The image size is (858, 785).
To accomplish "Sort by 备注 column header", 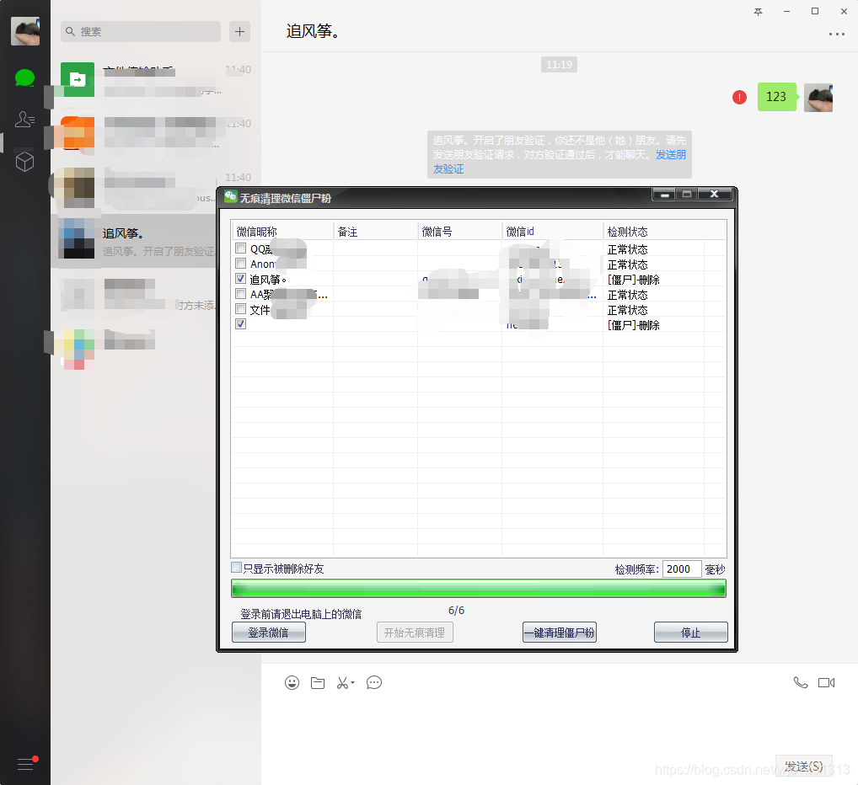I will coord(375,232).
